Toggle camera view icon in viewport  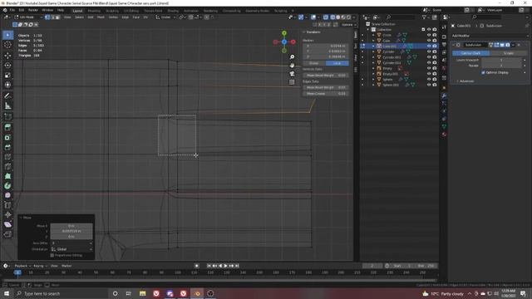click(292, 74)
